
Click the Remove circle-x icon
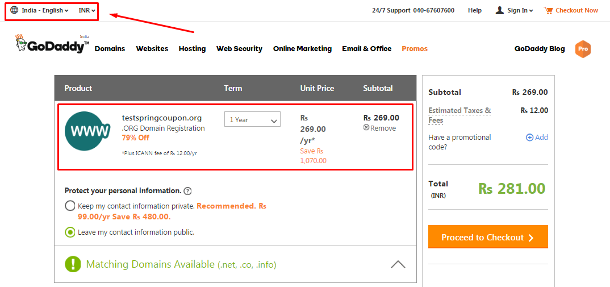(366, 128)
